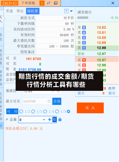Click the 卖5 badge icon

point(84,27)
